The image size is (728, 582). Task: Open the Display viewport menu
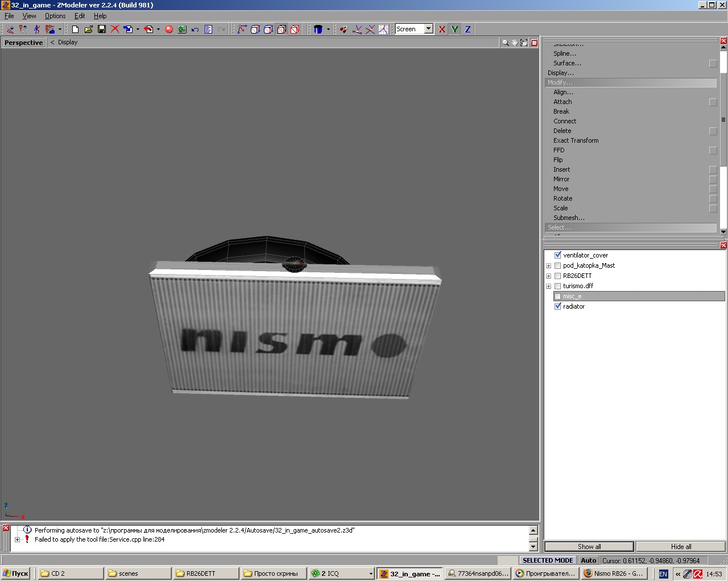click(68, 42)
